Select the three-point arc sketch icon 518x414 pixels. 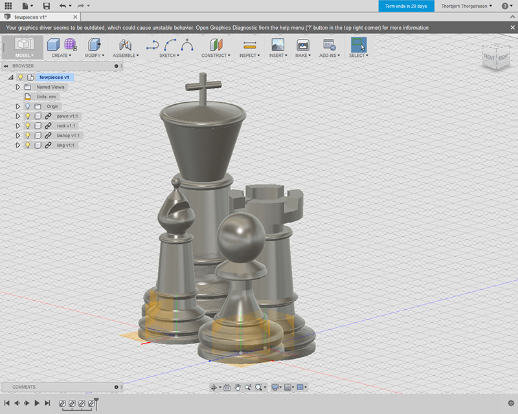pyautogui.click(x=187, y=45)
